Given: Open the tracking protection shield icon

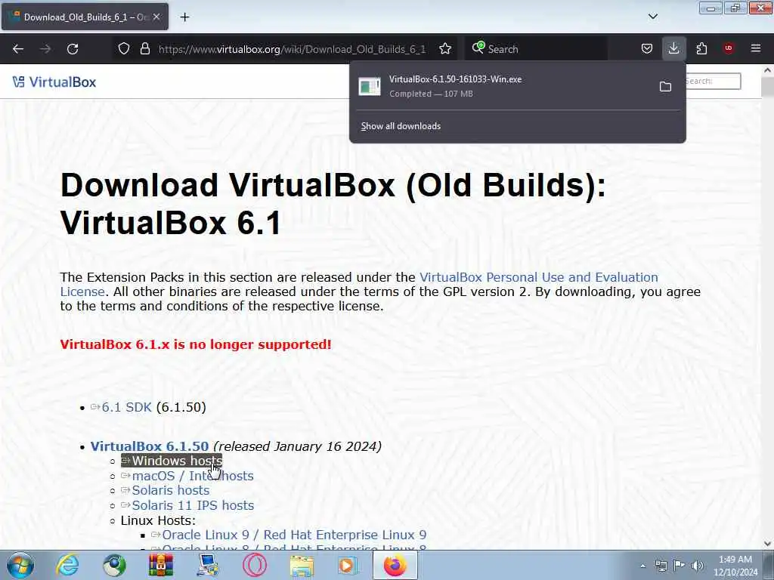Looking at the screenshot, I should 124,49.
